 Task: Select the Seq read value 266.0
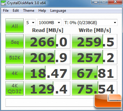(x=48, y=41)
